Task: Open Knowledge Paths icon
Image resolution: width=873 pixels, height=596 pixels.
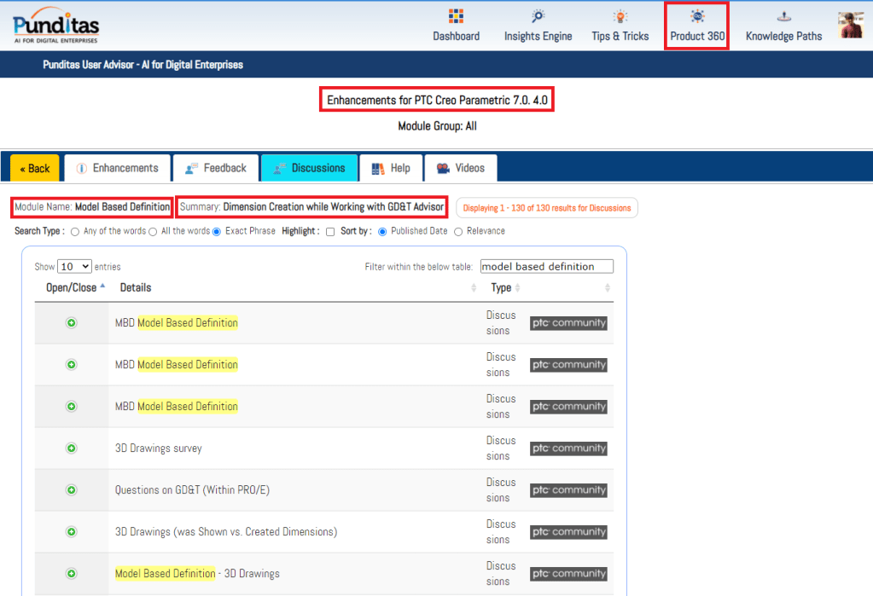Action: pos(783,16)
